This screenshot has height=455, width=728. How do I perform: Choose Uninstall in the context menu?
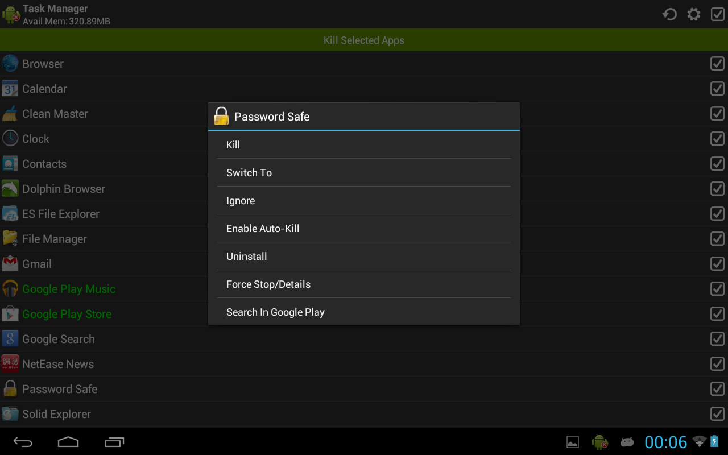[x=364, y=256]
